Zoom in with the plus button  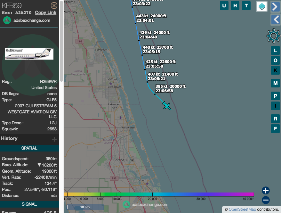[x=266, y=190]
